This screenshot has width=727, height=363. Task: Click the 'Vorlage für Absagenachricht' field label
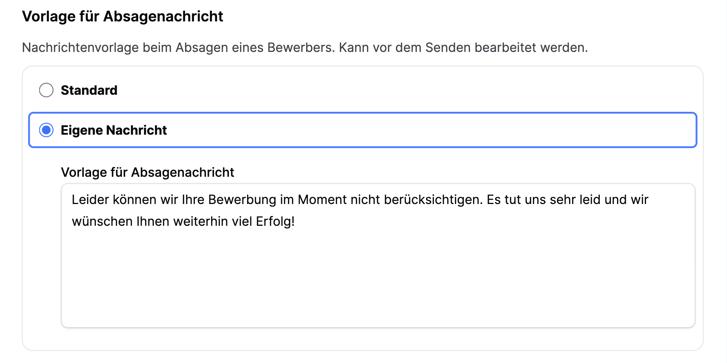tap(148, 172)
